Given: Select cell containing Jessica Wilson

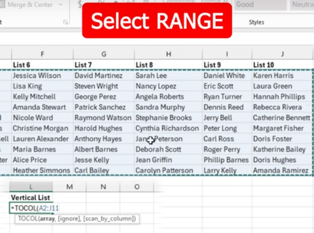Looking at the screenshot, I should pyautogui.click(x=42, y=75).
